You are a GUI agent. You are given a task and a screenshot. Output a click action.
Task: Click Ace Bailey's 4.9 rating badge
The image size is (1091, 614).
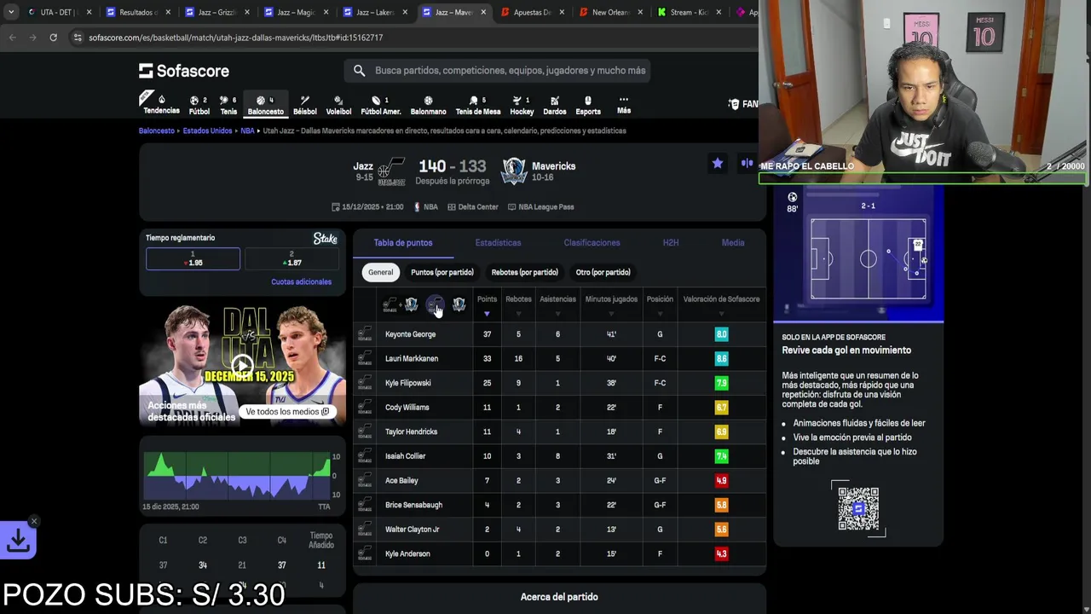pyautogui.click(x=721, y=481)
